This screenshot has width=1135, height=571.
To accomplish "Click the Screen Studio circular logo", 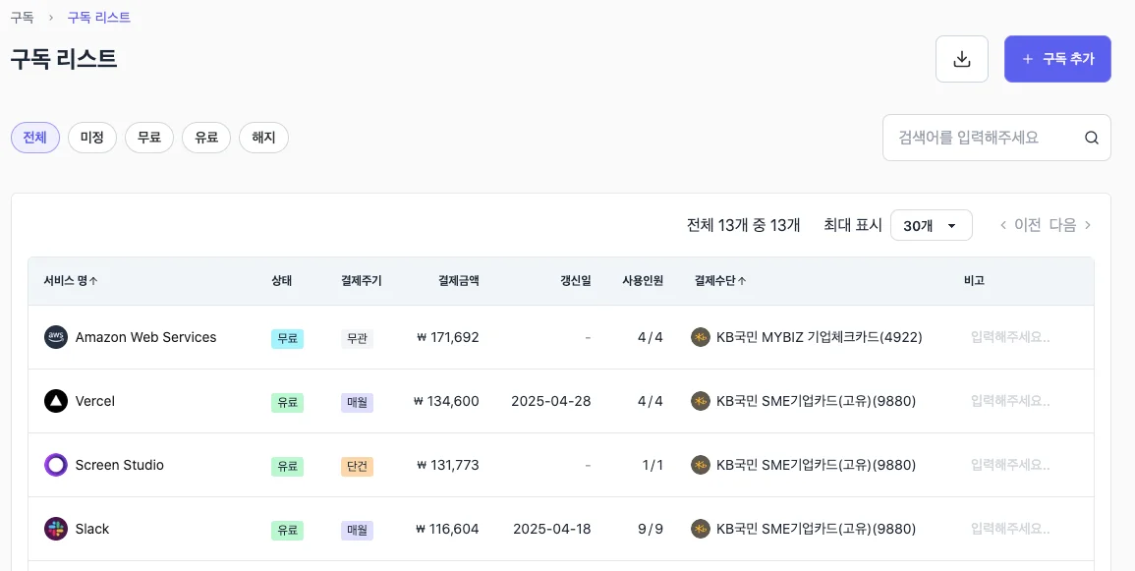I will (56, 465).
